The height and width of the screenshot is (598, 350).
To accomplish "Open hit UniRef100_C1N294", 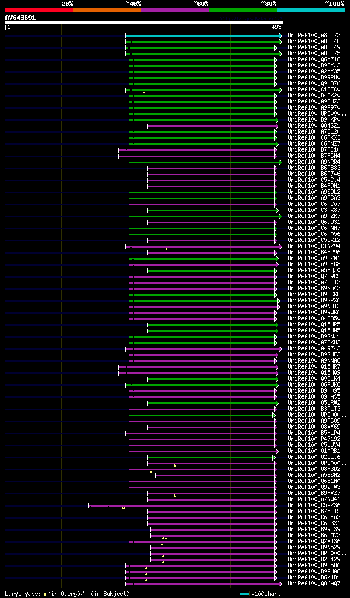I will (314, 246).
